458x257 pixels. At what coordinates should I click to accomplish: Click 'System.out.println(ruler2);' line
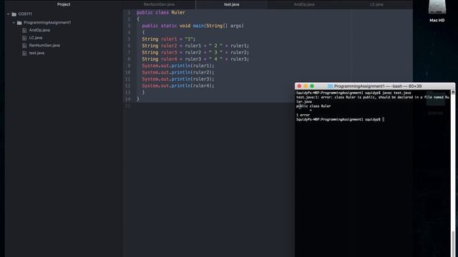point(178,73)
